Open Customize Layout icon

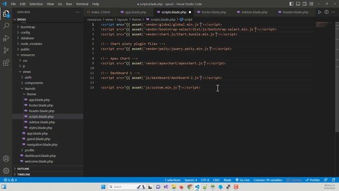click(311, 4)
